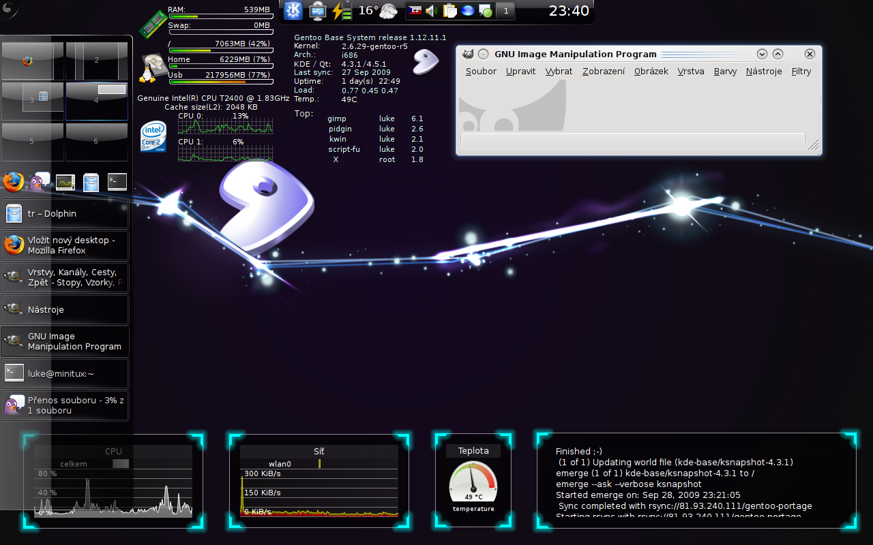The height and width of the screenshot is (545, 873).
Task: Open the Obrázek menu in GIMP
Action: coord(651,72)
